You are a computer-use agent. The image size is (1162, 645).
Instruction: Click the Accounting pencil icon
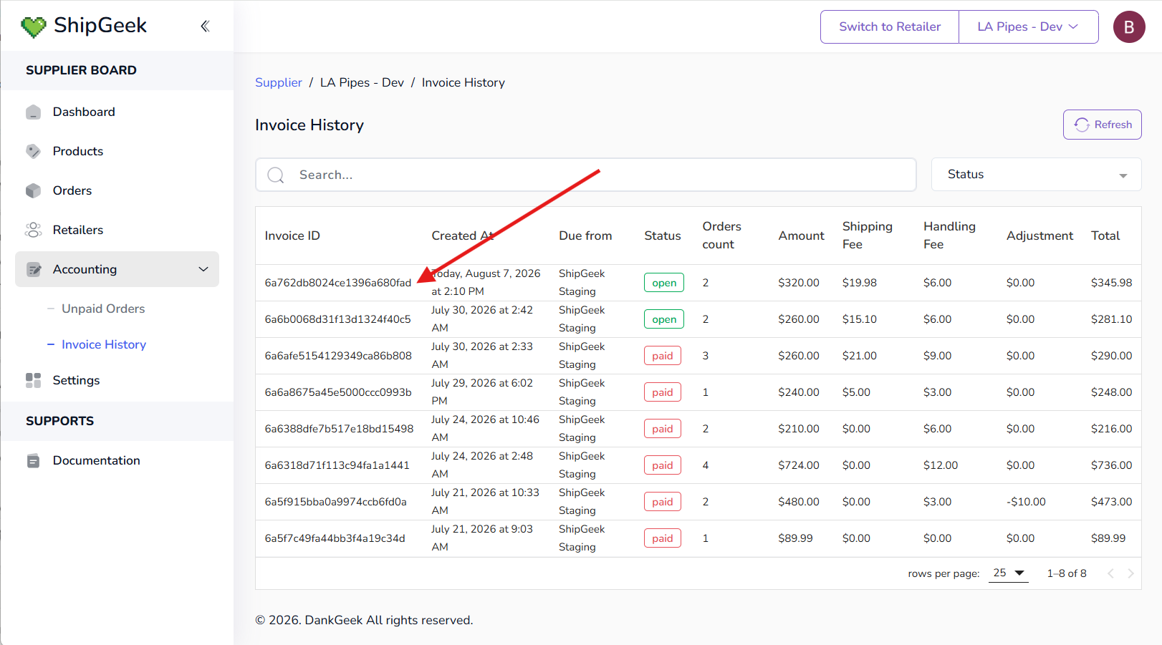[x=33, y=269]
